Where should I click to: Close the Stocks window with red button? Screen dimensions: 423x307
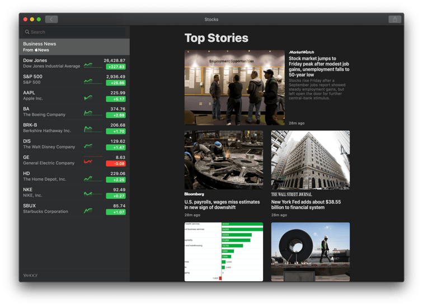click(25, 20)
